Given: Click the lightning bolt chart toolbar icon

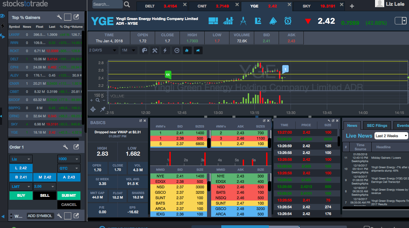Looking at the screenshot, I should 165,50.
